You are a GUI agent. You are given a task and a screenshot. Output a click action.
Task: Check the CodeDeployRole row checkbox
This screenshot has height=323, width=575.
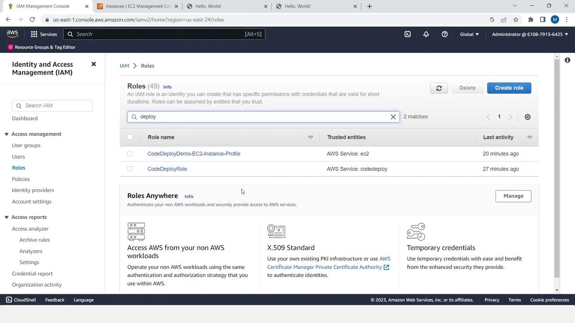coord(130,169)
